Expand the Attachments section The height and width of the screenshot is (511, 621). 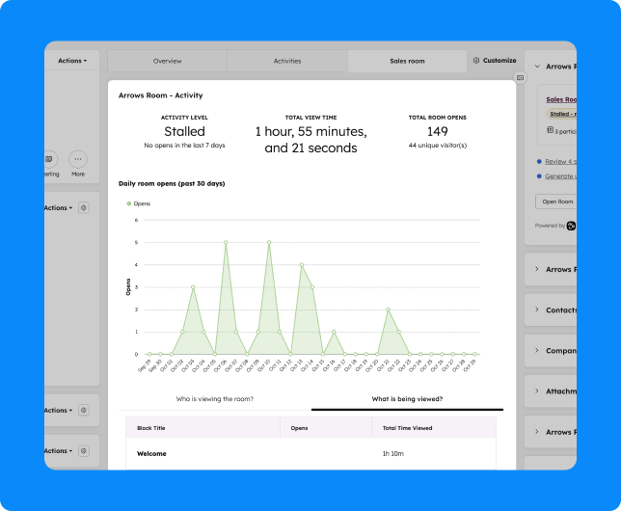pyautogui.click(x=537, y=391)
